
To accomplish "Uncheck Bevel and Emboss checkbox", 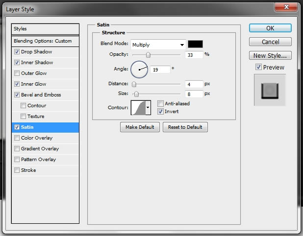I will point(17,95).
